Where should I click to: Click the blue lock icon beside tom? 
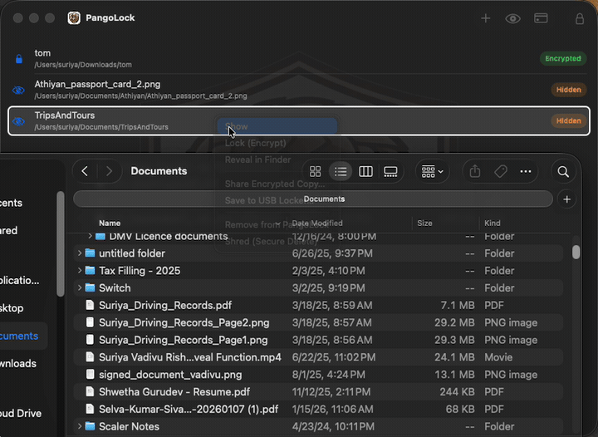point(18,59)
